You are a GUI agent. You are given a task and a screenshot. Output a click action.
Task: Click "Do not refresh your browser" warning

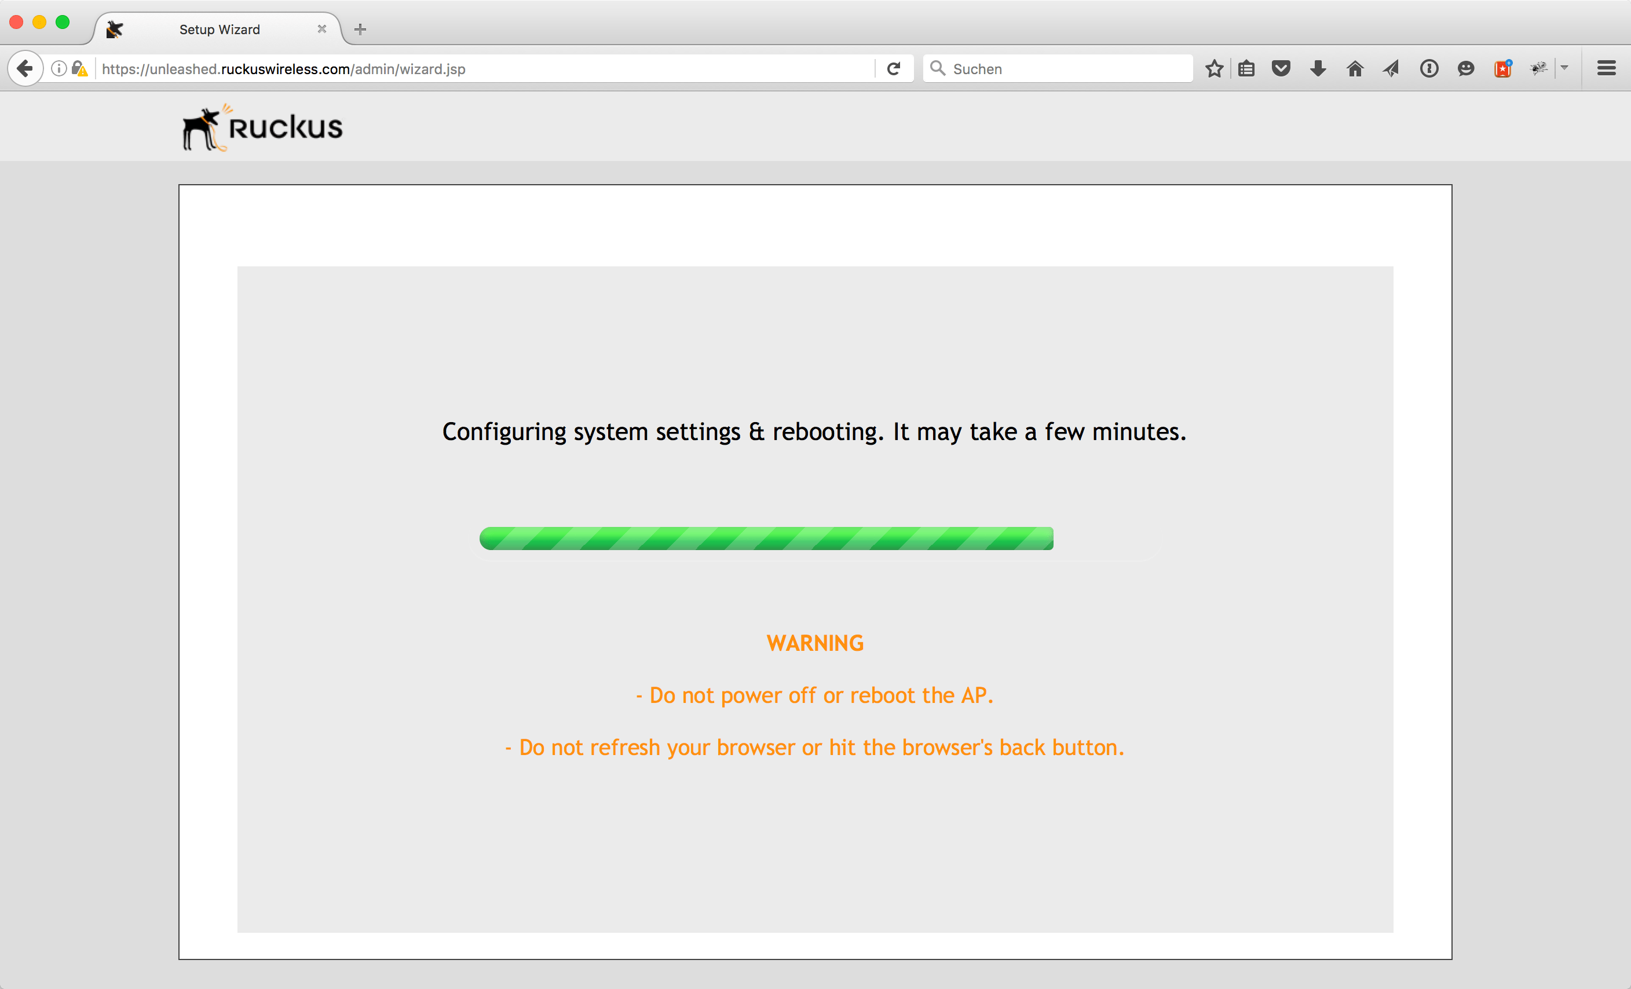pyautogui.click(x=815, y=748)
